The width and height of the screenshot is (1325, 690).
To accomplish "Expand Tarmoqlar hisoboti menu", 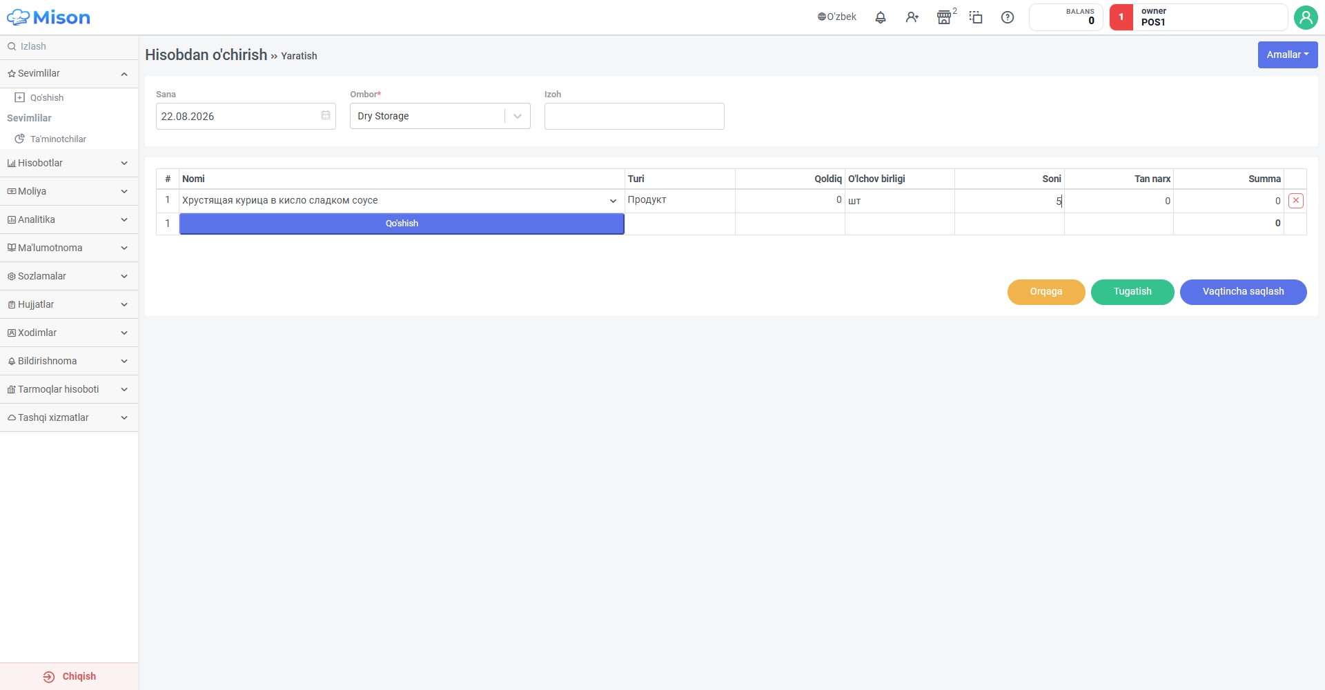I will coord(69,389).
